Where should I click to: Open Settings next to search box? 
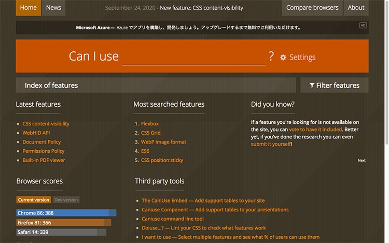click(x=298, y=58)
